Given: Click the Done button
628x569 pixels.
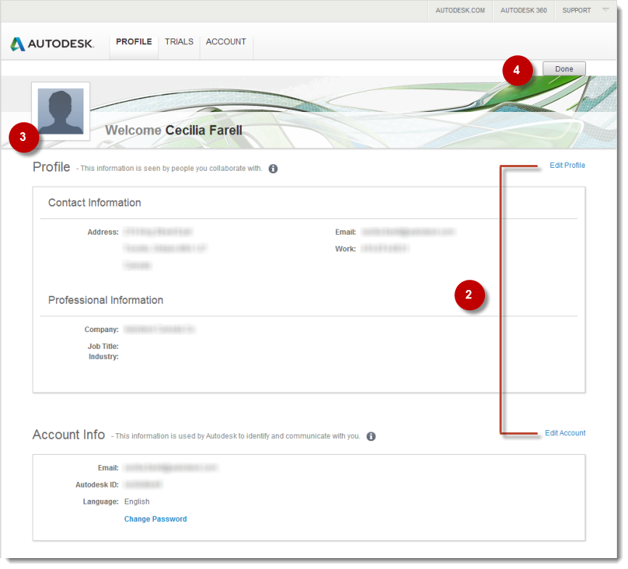Looking at the screenshot, I should tap(563, 68).
